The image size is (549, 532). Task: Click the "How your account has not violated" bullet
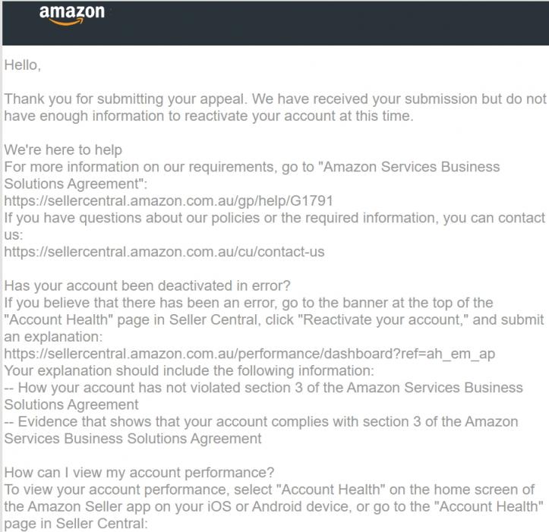tap(263, 396)
